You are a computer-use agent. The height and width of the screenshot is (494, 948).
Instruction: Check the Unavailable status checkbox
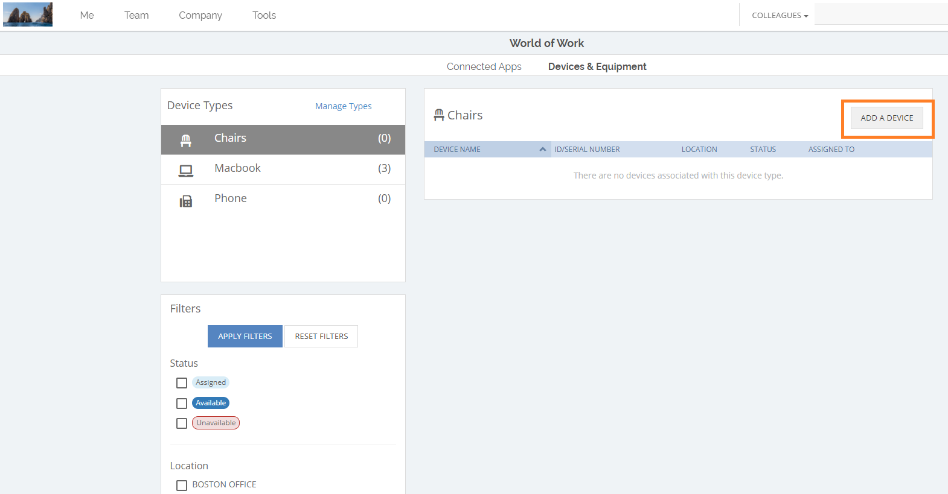click(182, 423)
